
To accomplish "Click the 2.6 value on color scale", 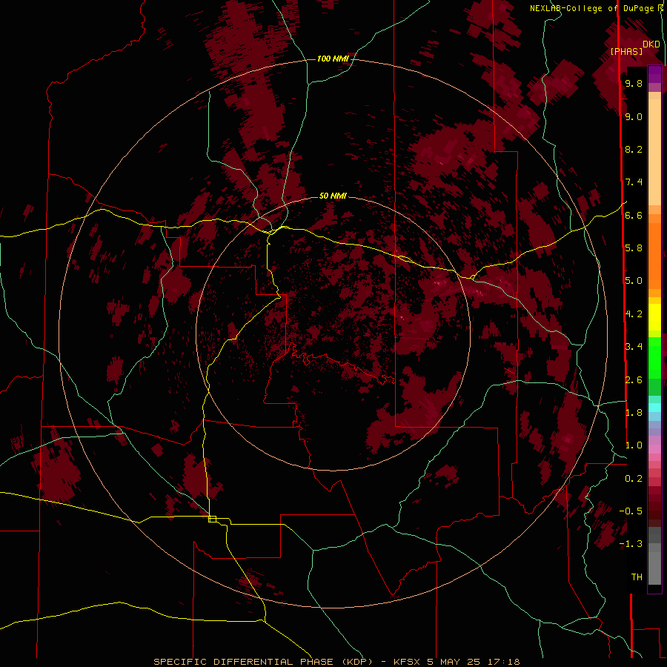I will point(634,380).
